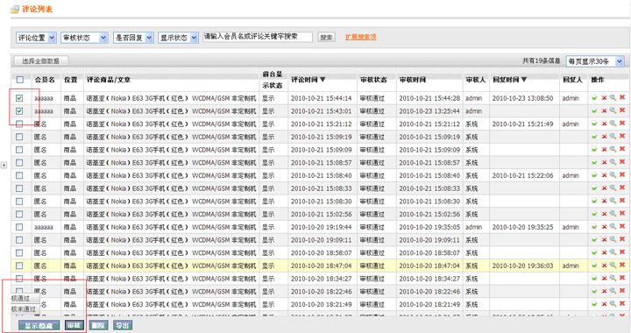Focus the member name or keyword search field
This screenshot has height=333, width=631.
coord(258,37)
